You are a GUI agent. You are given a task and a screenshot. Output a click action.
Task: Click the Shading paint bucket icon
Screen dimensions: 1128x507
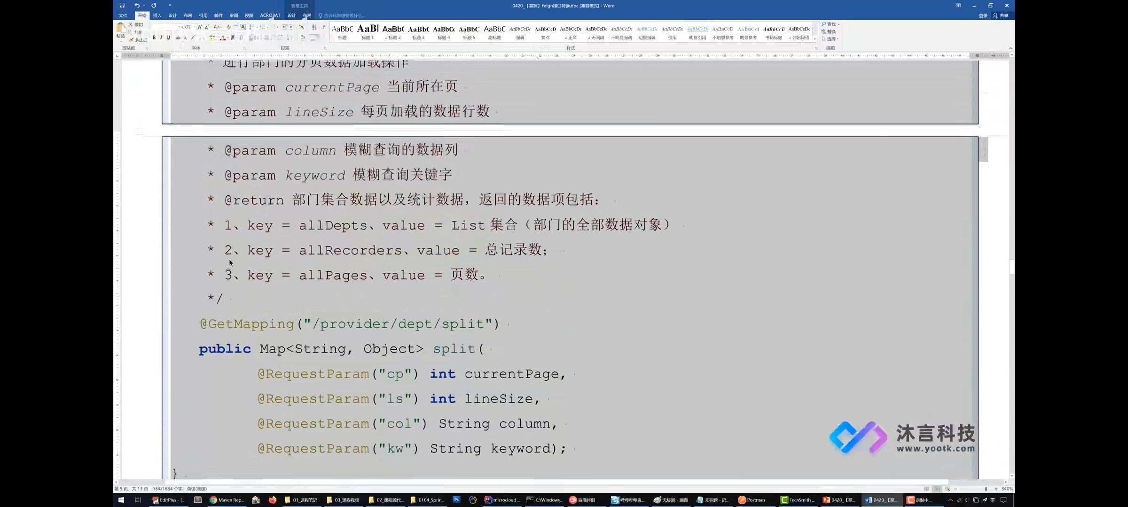point(303,38)
